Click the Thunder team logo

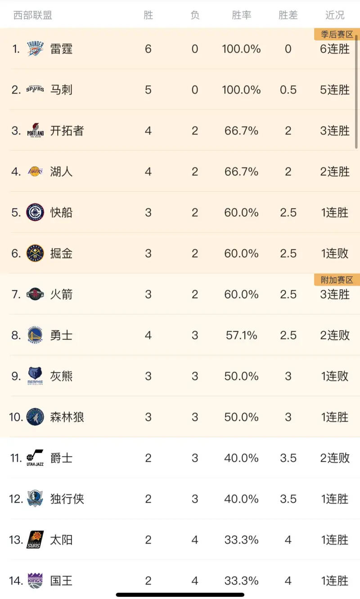(35, 49)
